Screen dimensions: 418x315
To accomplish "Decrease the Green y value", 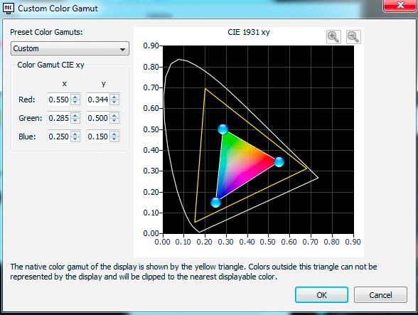I will (114, 121).
